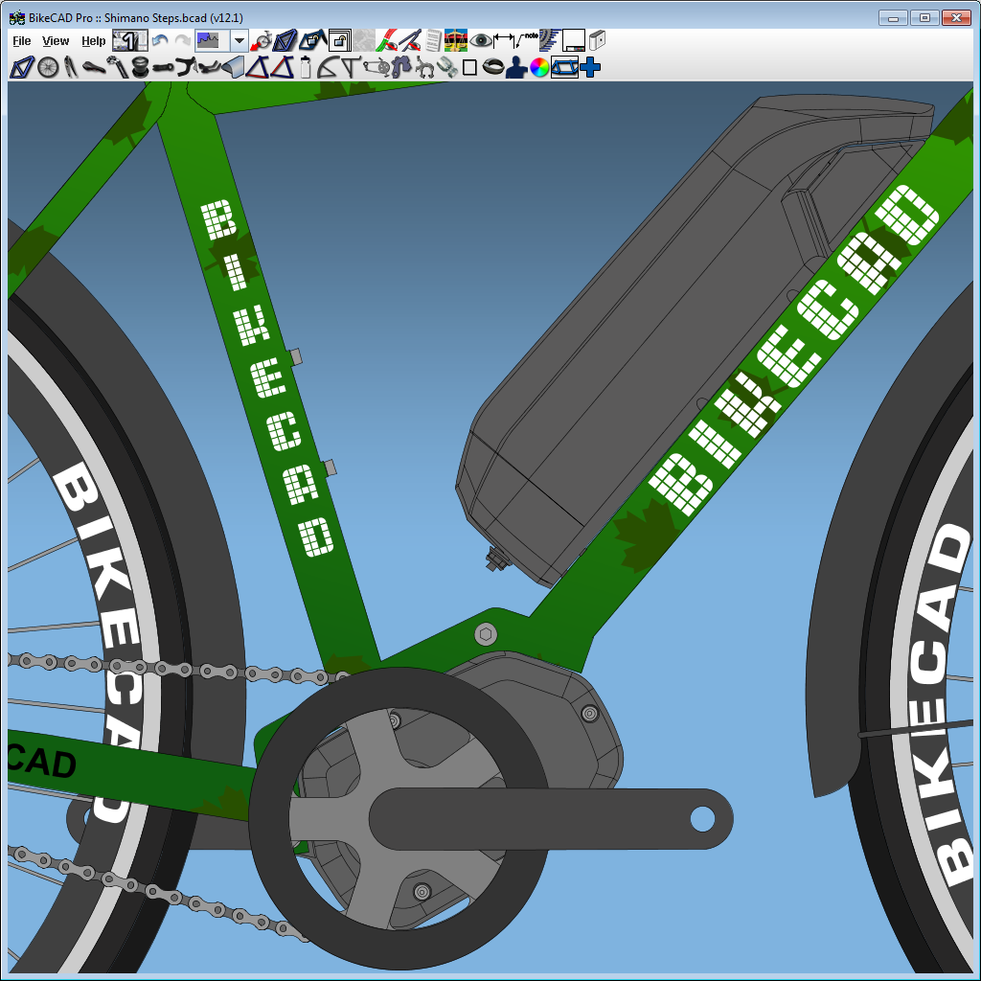Click the blue undo arrow button

point(159,40)
